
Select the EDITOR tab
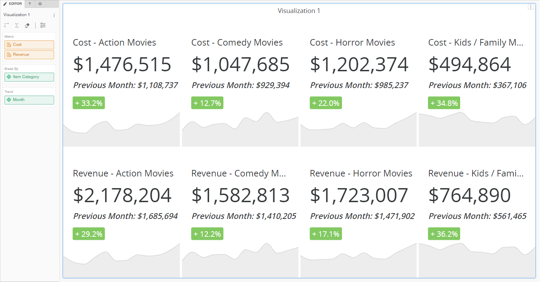pyautogui.click(x=13, y=4)
